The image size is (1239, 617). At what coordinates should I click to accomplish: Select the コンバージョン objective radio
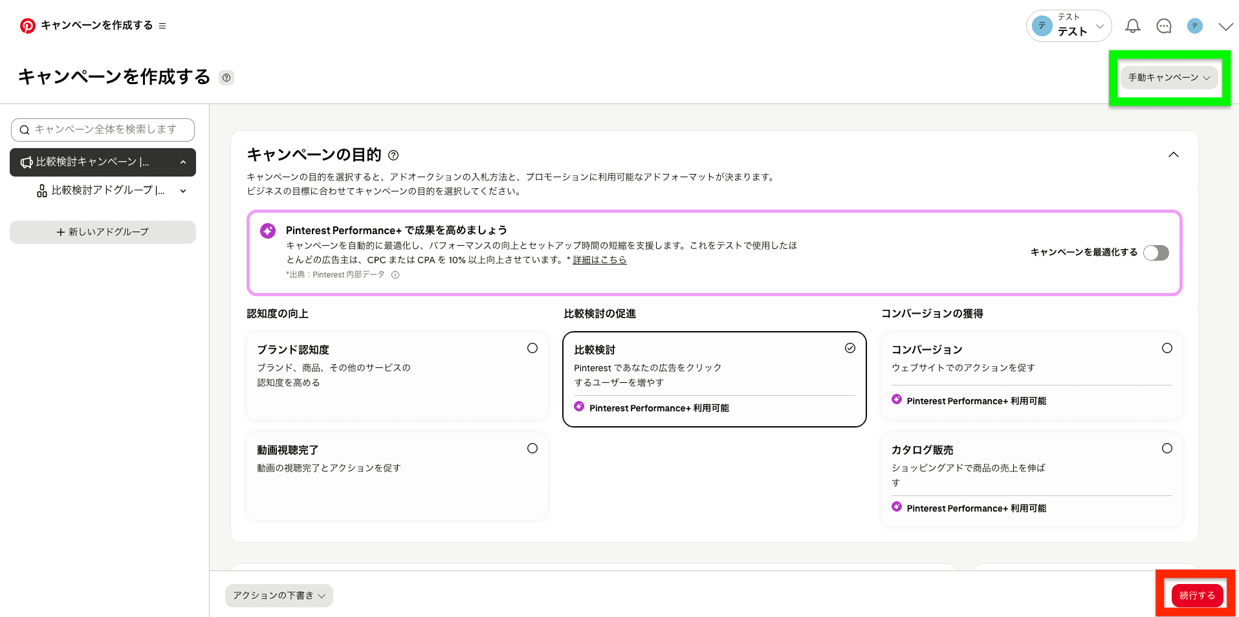[x=1167, y=348]
